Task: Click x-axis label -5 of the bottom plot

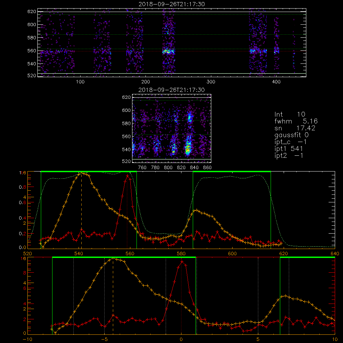Action: [104, 339]
